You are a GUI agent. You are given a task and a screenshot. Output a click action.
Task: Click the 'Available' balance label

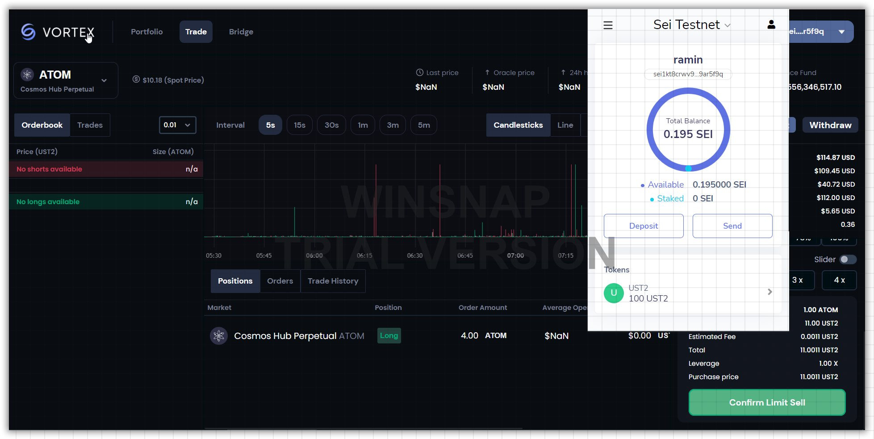tap(665, 185)
